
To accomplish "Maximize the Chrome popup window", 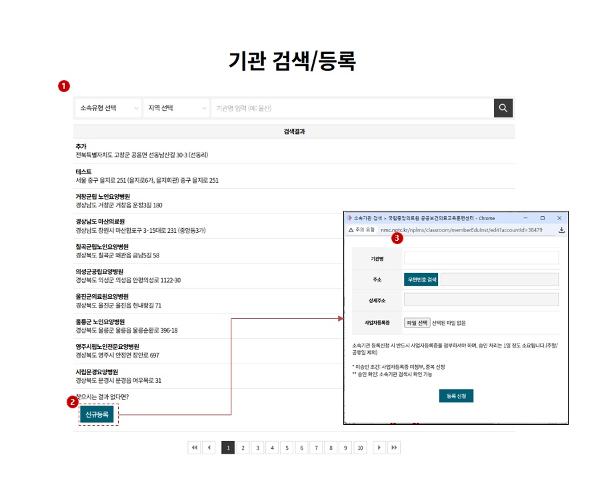I will tap(542, 218).
